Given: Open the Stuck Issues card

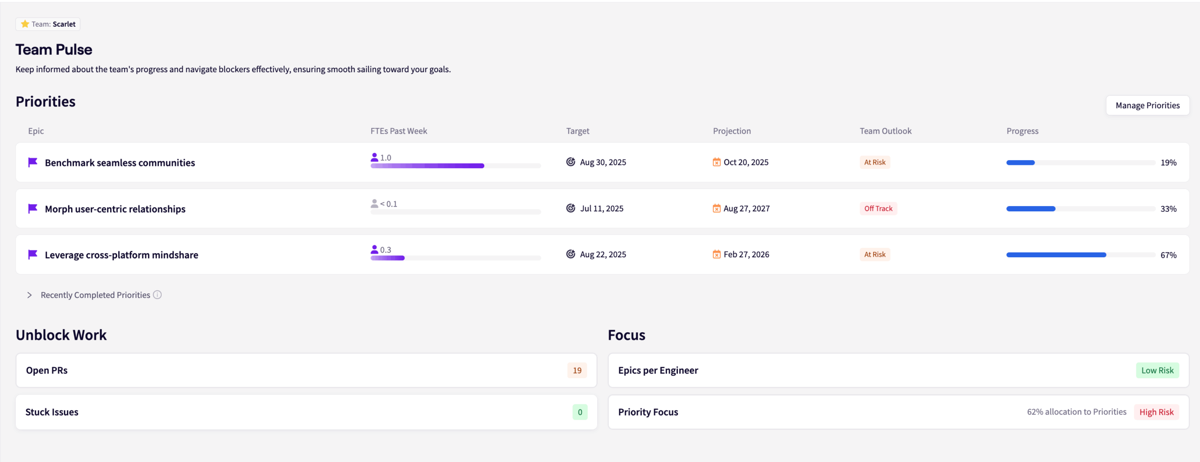Looking at the screenshot, I should coord(306,412).
